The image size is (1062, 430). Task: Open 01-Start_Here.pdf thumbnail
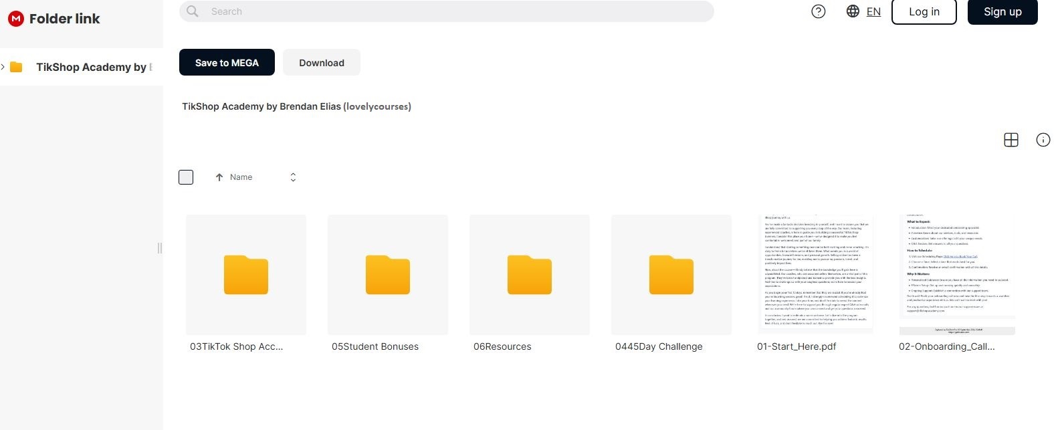coord(815,275)
